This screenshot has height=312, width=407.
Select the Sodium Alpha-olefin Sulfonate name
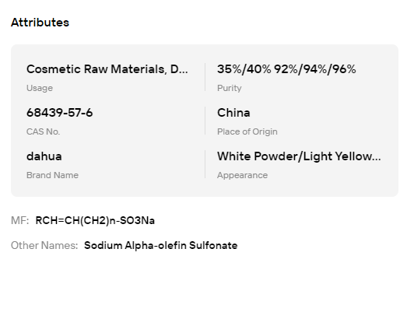(160, 245)
